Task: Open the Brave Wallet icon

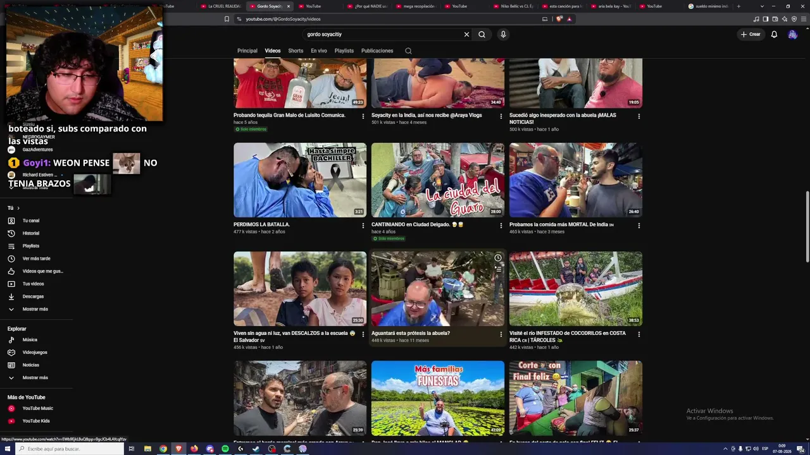Action: 775,19
